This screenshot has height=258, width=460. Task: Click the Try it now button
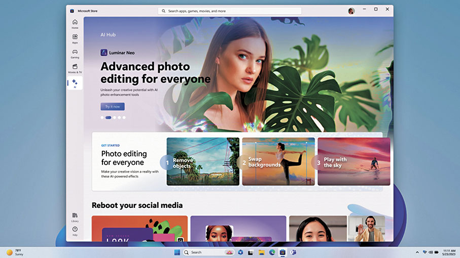[x=113, y=107]
